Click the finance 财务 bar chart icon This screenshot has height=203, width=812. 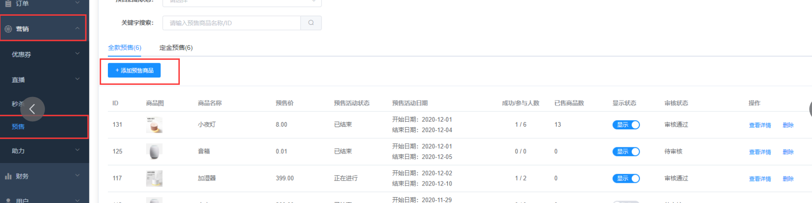tap(8, 176)
